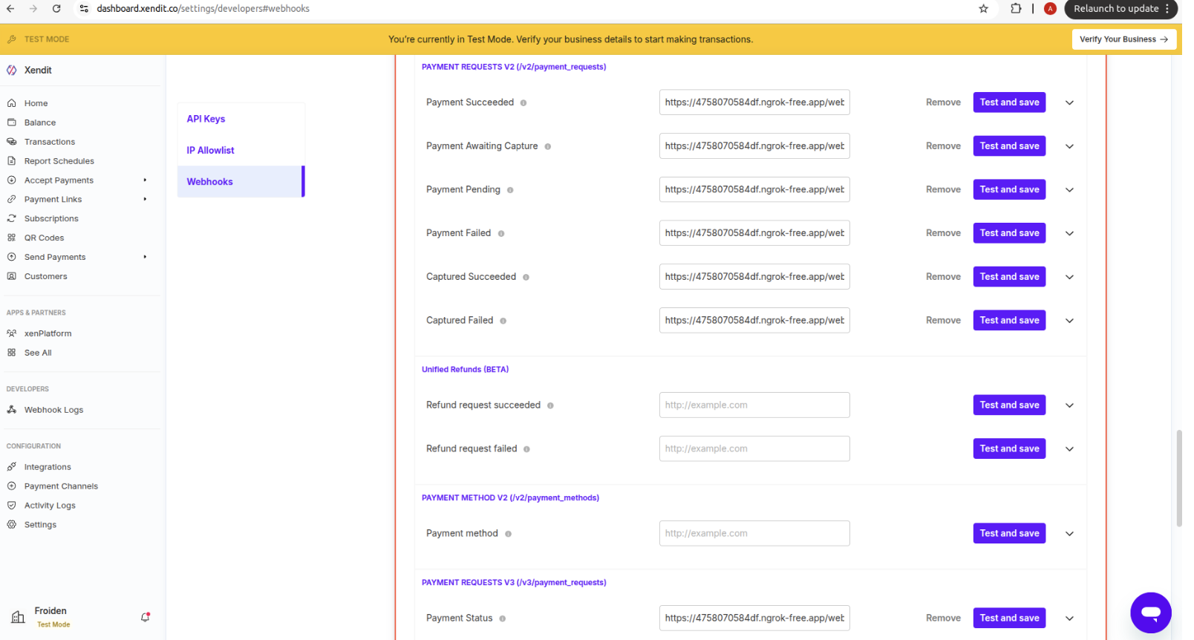This screenshot has width=1194, height=640.
Task: Click Verify Your Business button
Action: pos(1123,39)
